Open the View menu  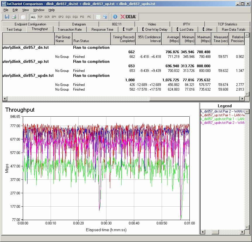[x=25, y=10]
